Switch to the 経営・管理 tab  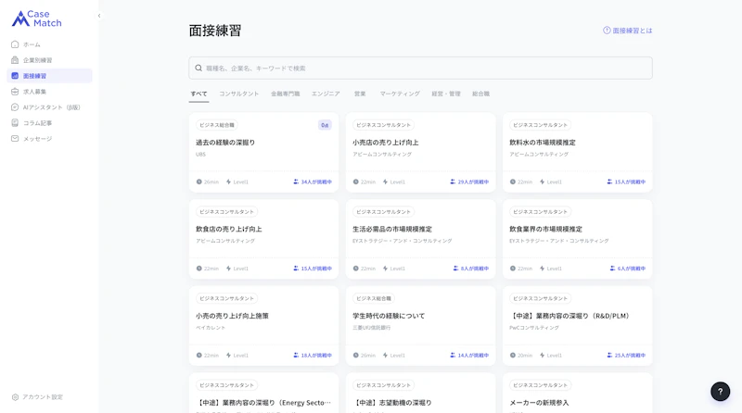click(x=446, y=94)
